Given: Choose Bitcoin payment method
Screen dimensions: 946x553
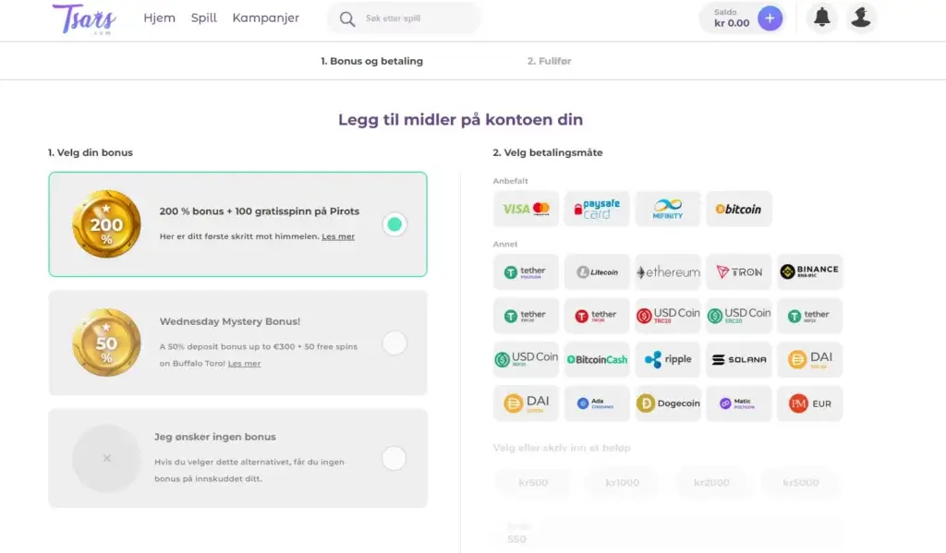Looking at the screenshot, I should pyautogui.click(x=739, y=209).
